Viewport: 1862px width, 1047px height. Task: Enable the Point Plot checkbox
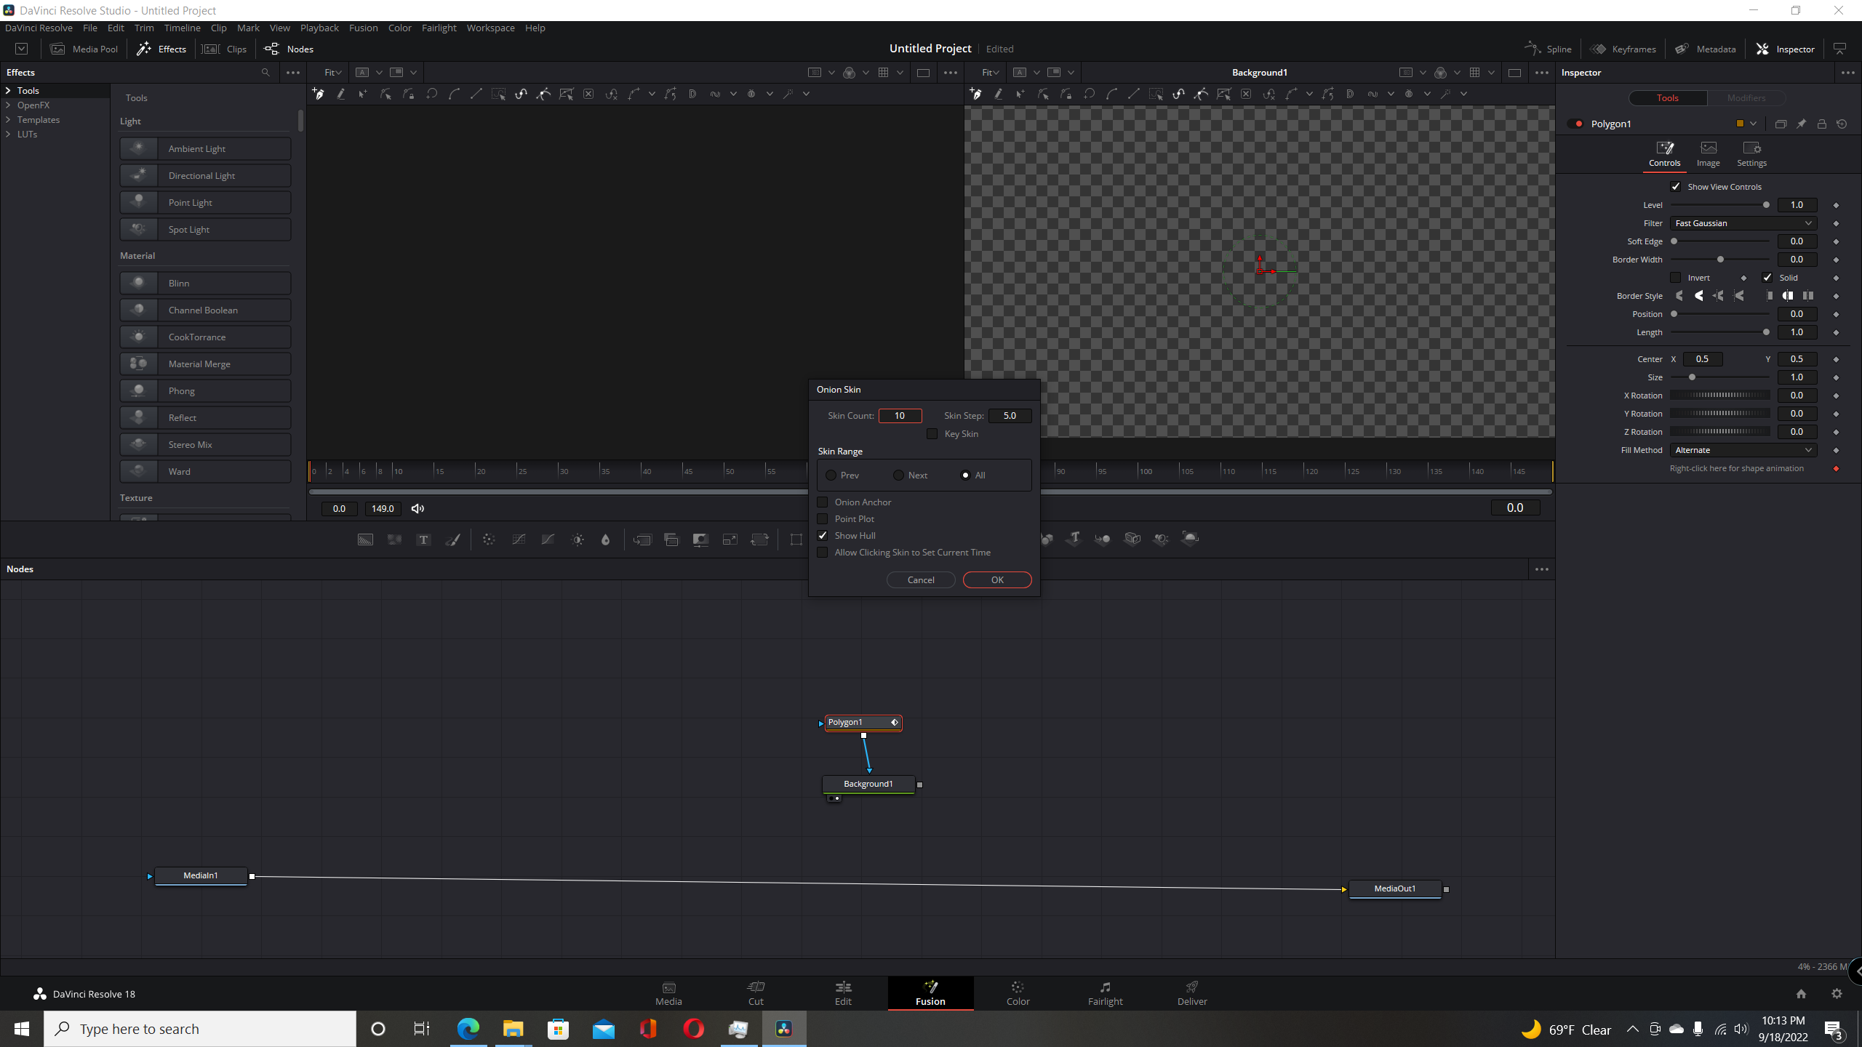pyautogui.click(x=823, y=519)
